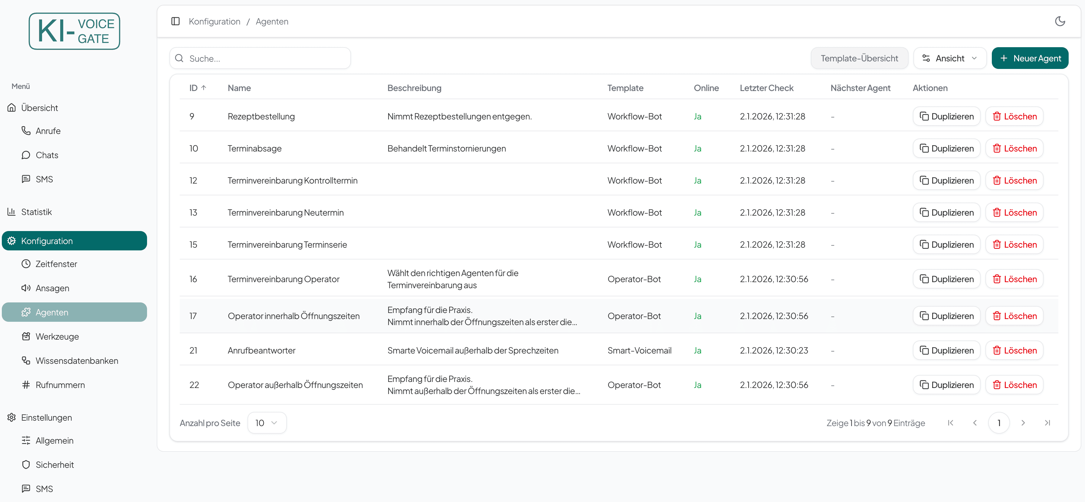Toggle the sidebar panel icon

click(x=175, y=21)
